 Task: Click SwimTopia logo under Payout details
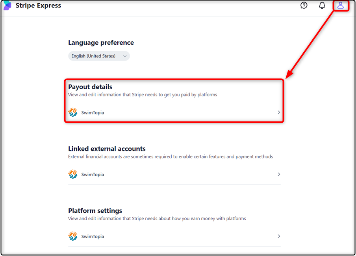click(73, 112)
